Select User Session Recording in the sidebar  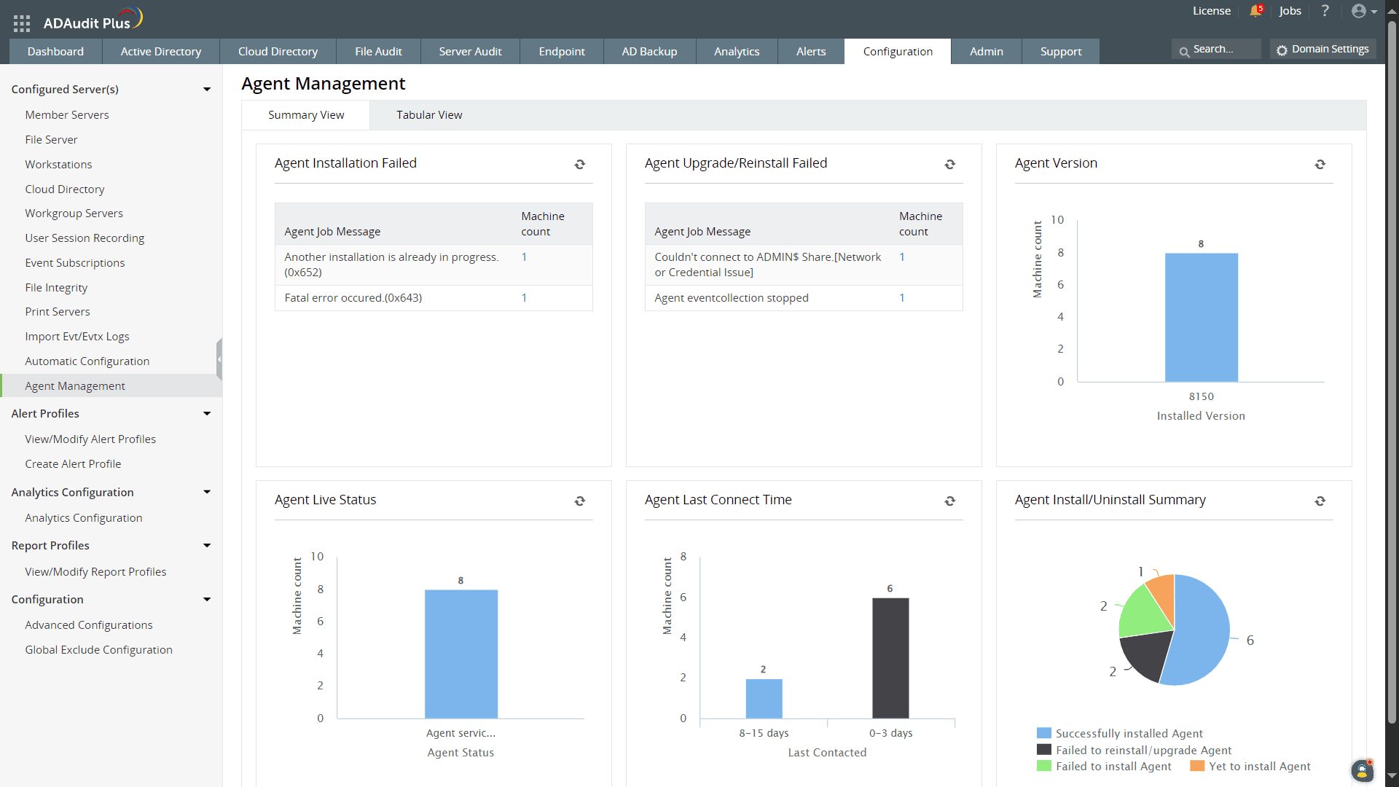85,238
